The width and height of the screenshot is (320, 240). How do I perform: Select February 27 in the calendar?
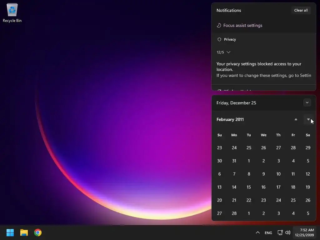219,213
